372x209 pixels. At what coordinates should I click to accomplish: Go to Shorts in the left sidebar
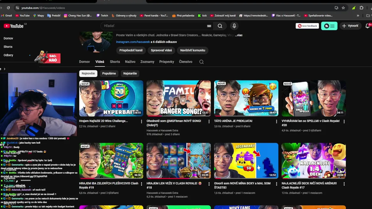point(8,47)
